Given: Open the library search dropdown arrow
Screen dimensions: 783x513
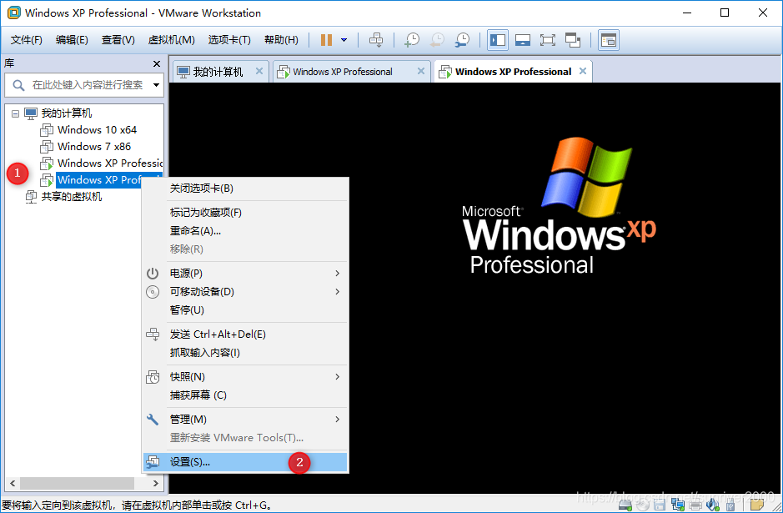Looking at the screenshot, I should pos(156,85).
